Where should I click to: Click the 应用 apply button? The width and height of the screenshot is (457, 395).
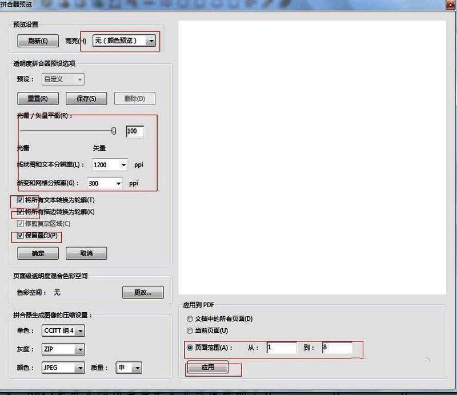point(209,368)
